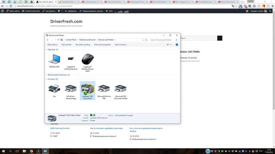Image resolution: width=275 pixels, height=154 pixels.
Task: Expand the Multimedia Devices group
Action: [x=46, y=75]
